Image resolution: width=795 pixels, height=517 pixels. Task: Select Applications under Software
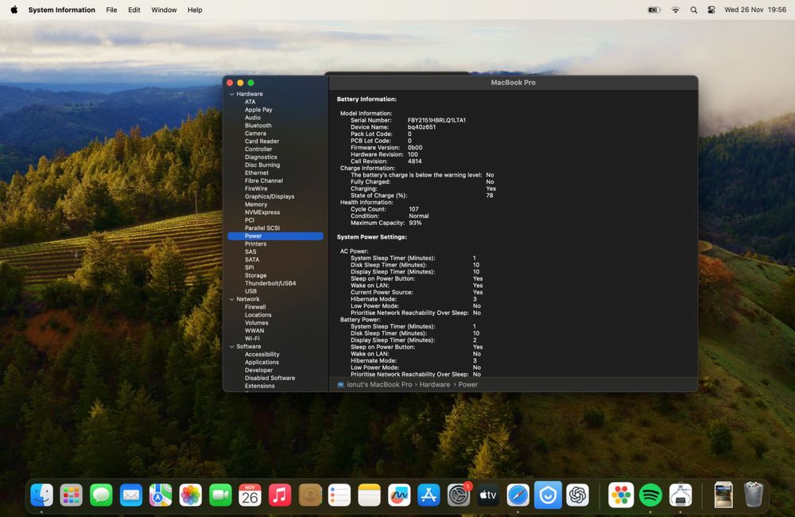262,362
